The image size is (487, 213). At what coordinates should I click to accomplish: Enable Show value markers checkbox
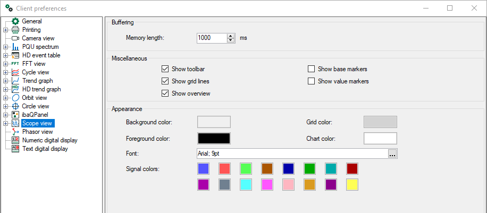click(312, 81)
